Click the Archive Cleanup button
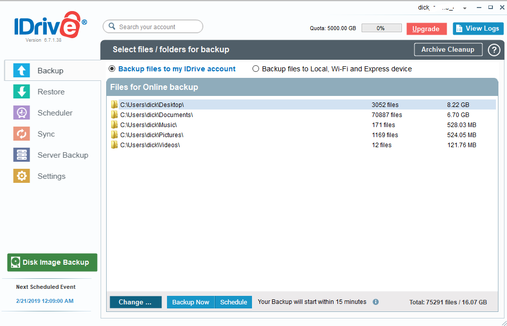 tap(448, 49)
